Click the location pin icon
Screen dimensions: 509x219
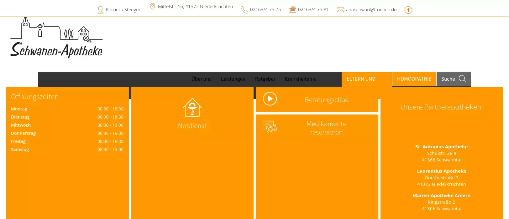click(x=152, y=7)
